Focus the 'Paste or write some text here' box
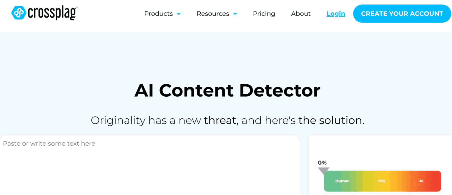This screenshot has width=452, height=195. point(149,165)
